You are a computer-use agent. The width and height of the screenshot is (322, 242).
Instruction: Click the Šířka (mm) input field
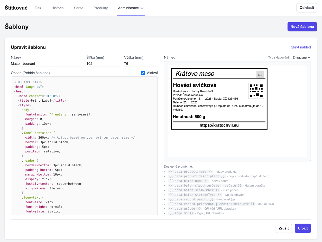[x=103, y=64]
